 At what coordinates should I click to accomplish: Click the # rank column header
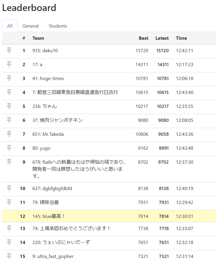tap(24, 38)
